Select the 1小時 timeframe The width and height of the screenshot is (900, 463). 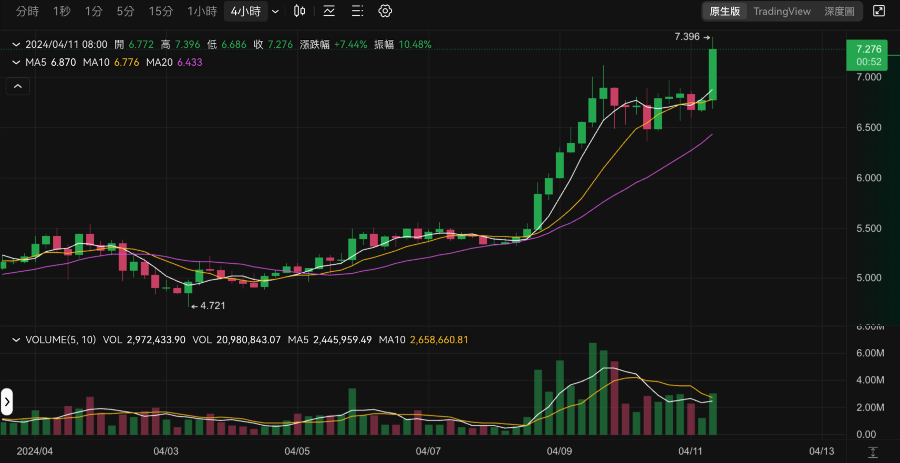pos(202,11)
